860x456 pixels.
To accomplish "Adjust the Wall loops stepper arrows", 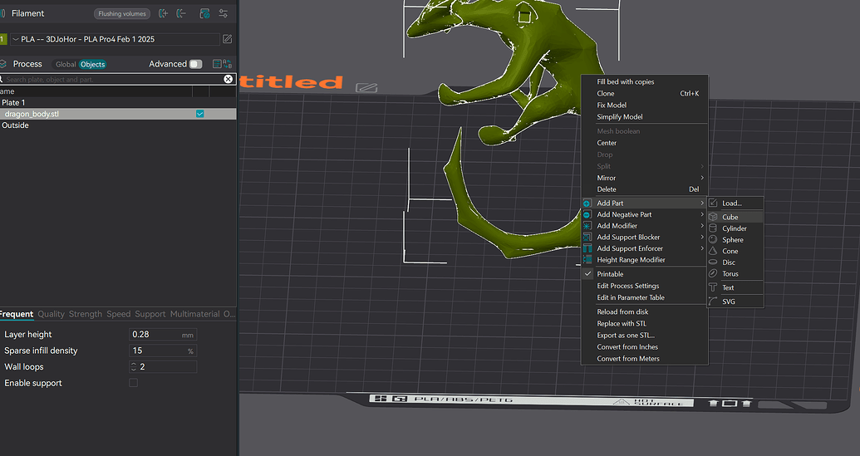I will [133, 366].
